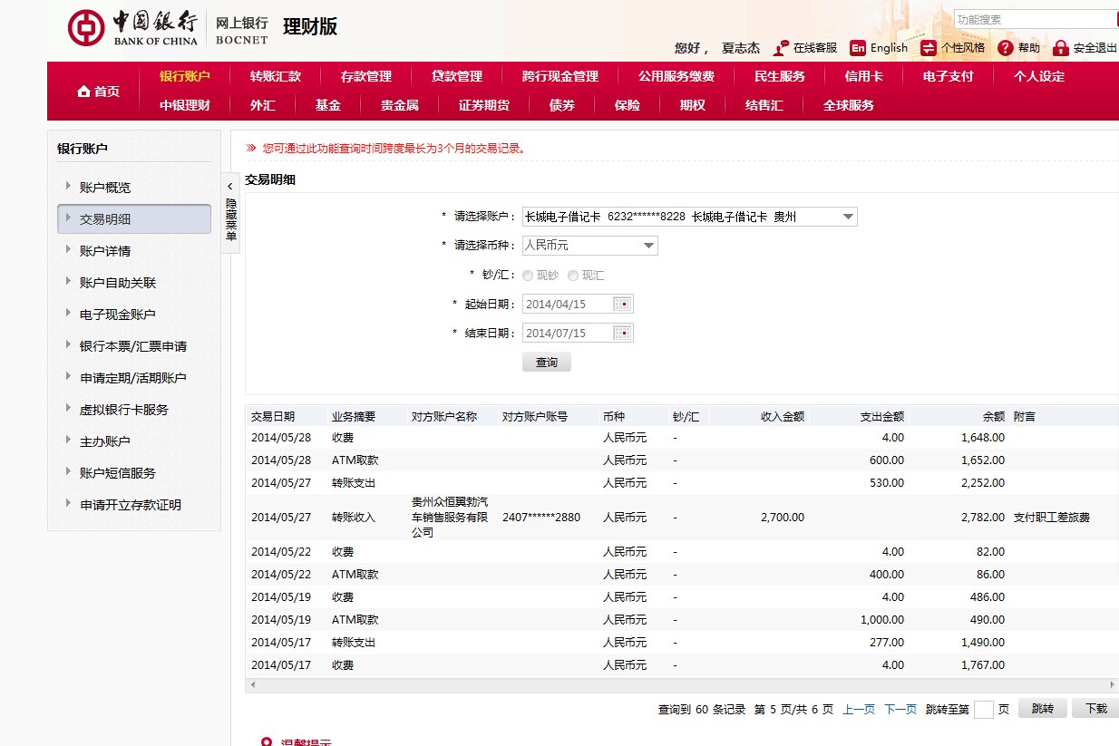This screenshot has height=746, width=1119.
Task: Click 安全退出 lock icon to log out
Action: pyautogui.click(x=1060, y=48)
